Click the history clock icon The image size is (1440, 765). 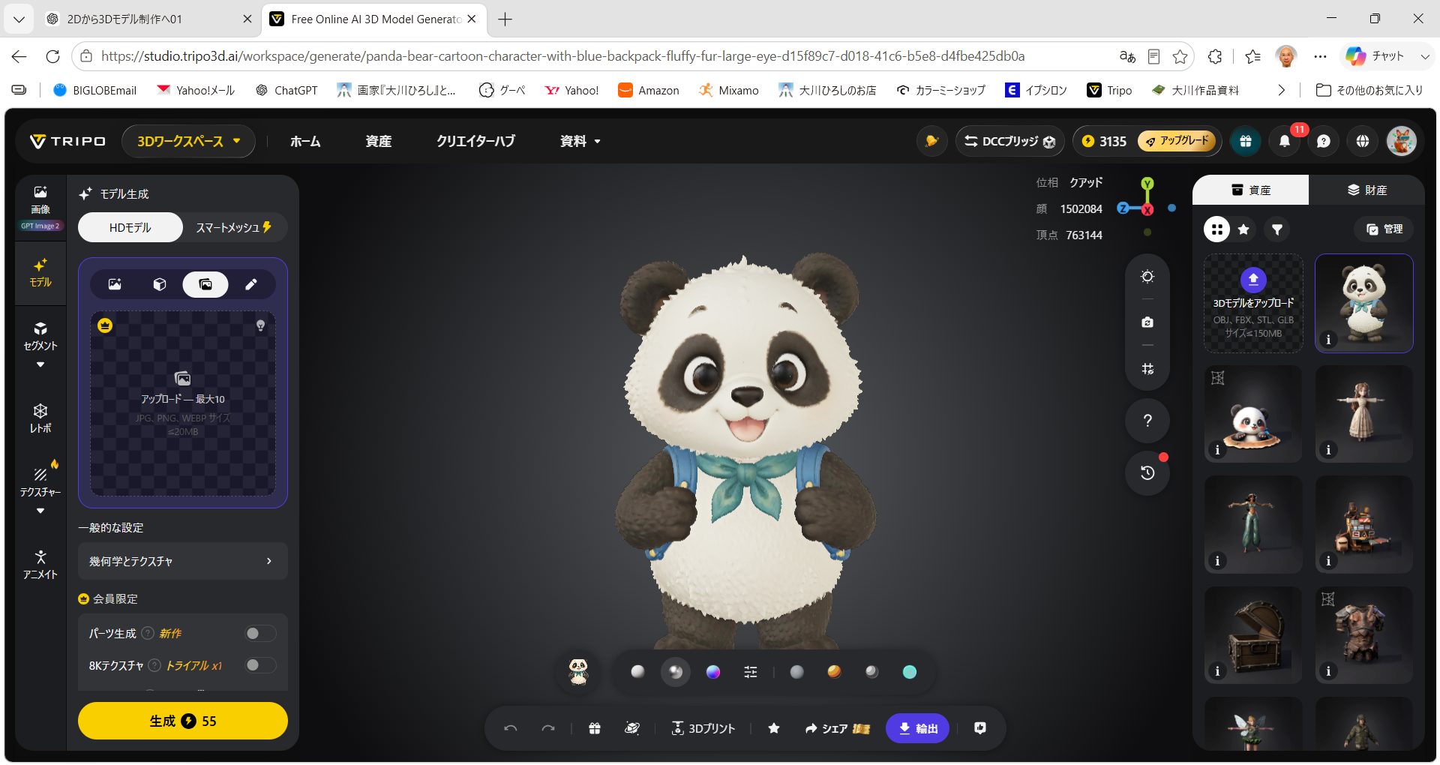point(1147,472)
